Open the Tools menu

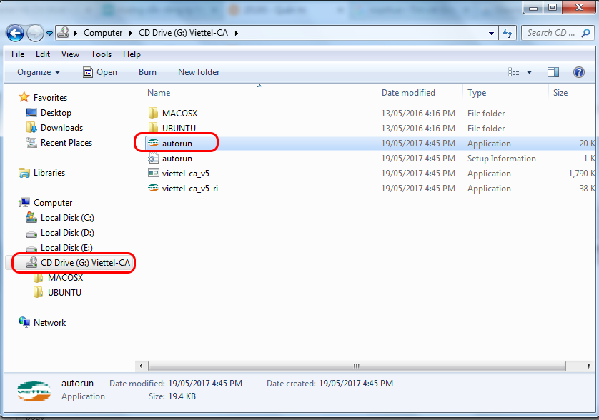pos(102,54)
